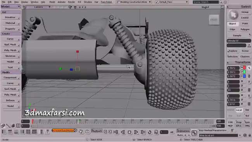Click the Rotate tool r button
Viewport: 252px width, 142px height.
(x=249, y=82)
